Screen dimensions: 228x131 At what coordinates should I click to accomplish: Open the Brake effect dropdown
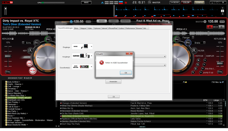pyautogui.click(x=204, y=43)
